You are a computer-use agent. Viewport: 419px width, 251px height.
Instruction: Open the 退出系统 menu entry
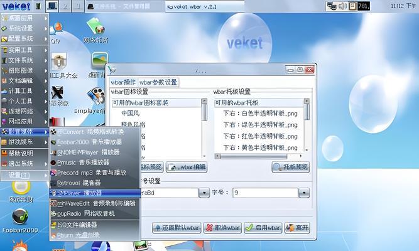click(x=24, y=163)
